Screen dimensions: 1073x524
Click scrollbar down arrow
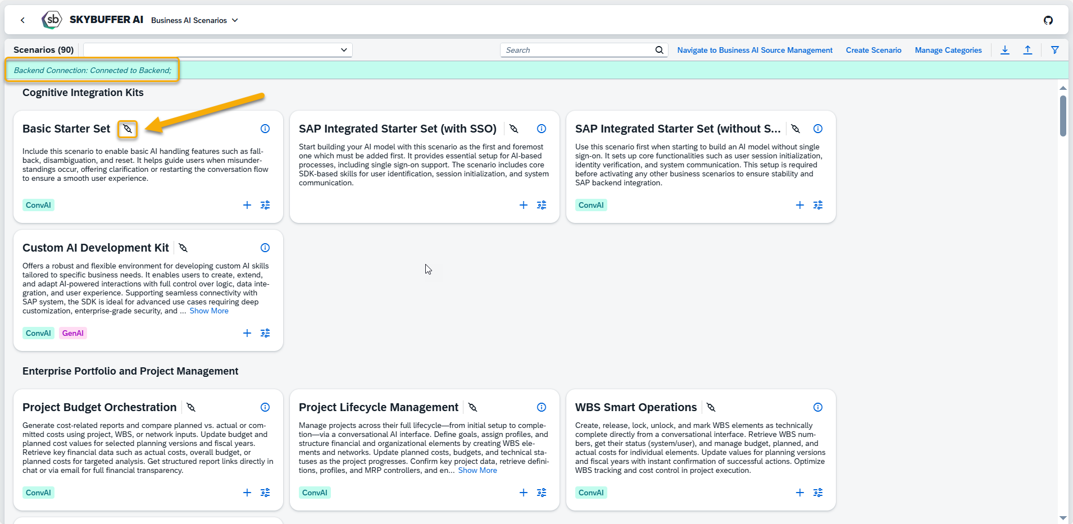click(x=1063, y=518)
